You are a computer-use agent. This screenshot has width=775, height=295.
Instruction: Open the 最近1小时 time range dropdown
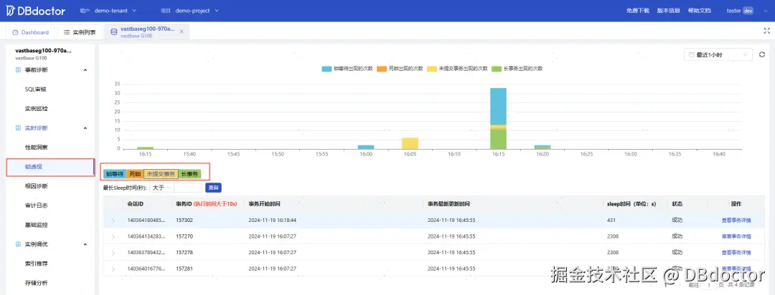718,54
